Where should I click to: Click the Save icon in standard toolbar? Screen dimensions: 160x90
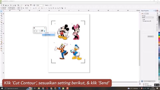pos(6,5)
